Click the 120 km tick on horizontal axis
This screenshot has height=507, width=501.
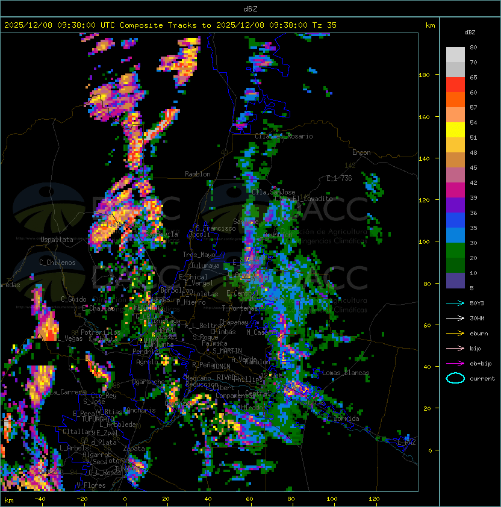click(374, 499)
